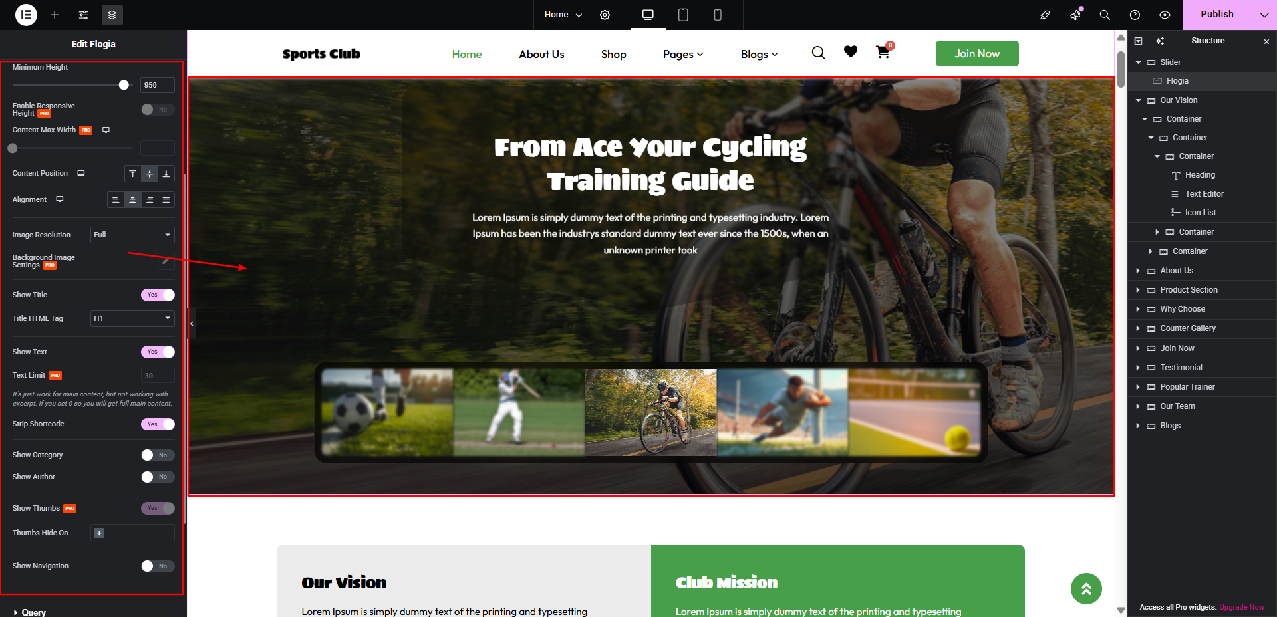The height and width of the screenshot is (617, 1277).
Task: Click the Shop menu item
Action: point(613,54)
